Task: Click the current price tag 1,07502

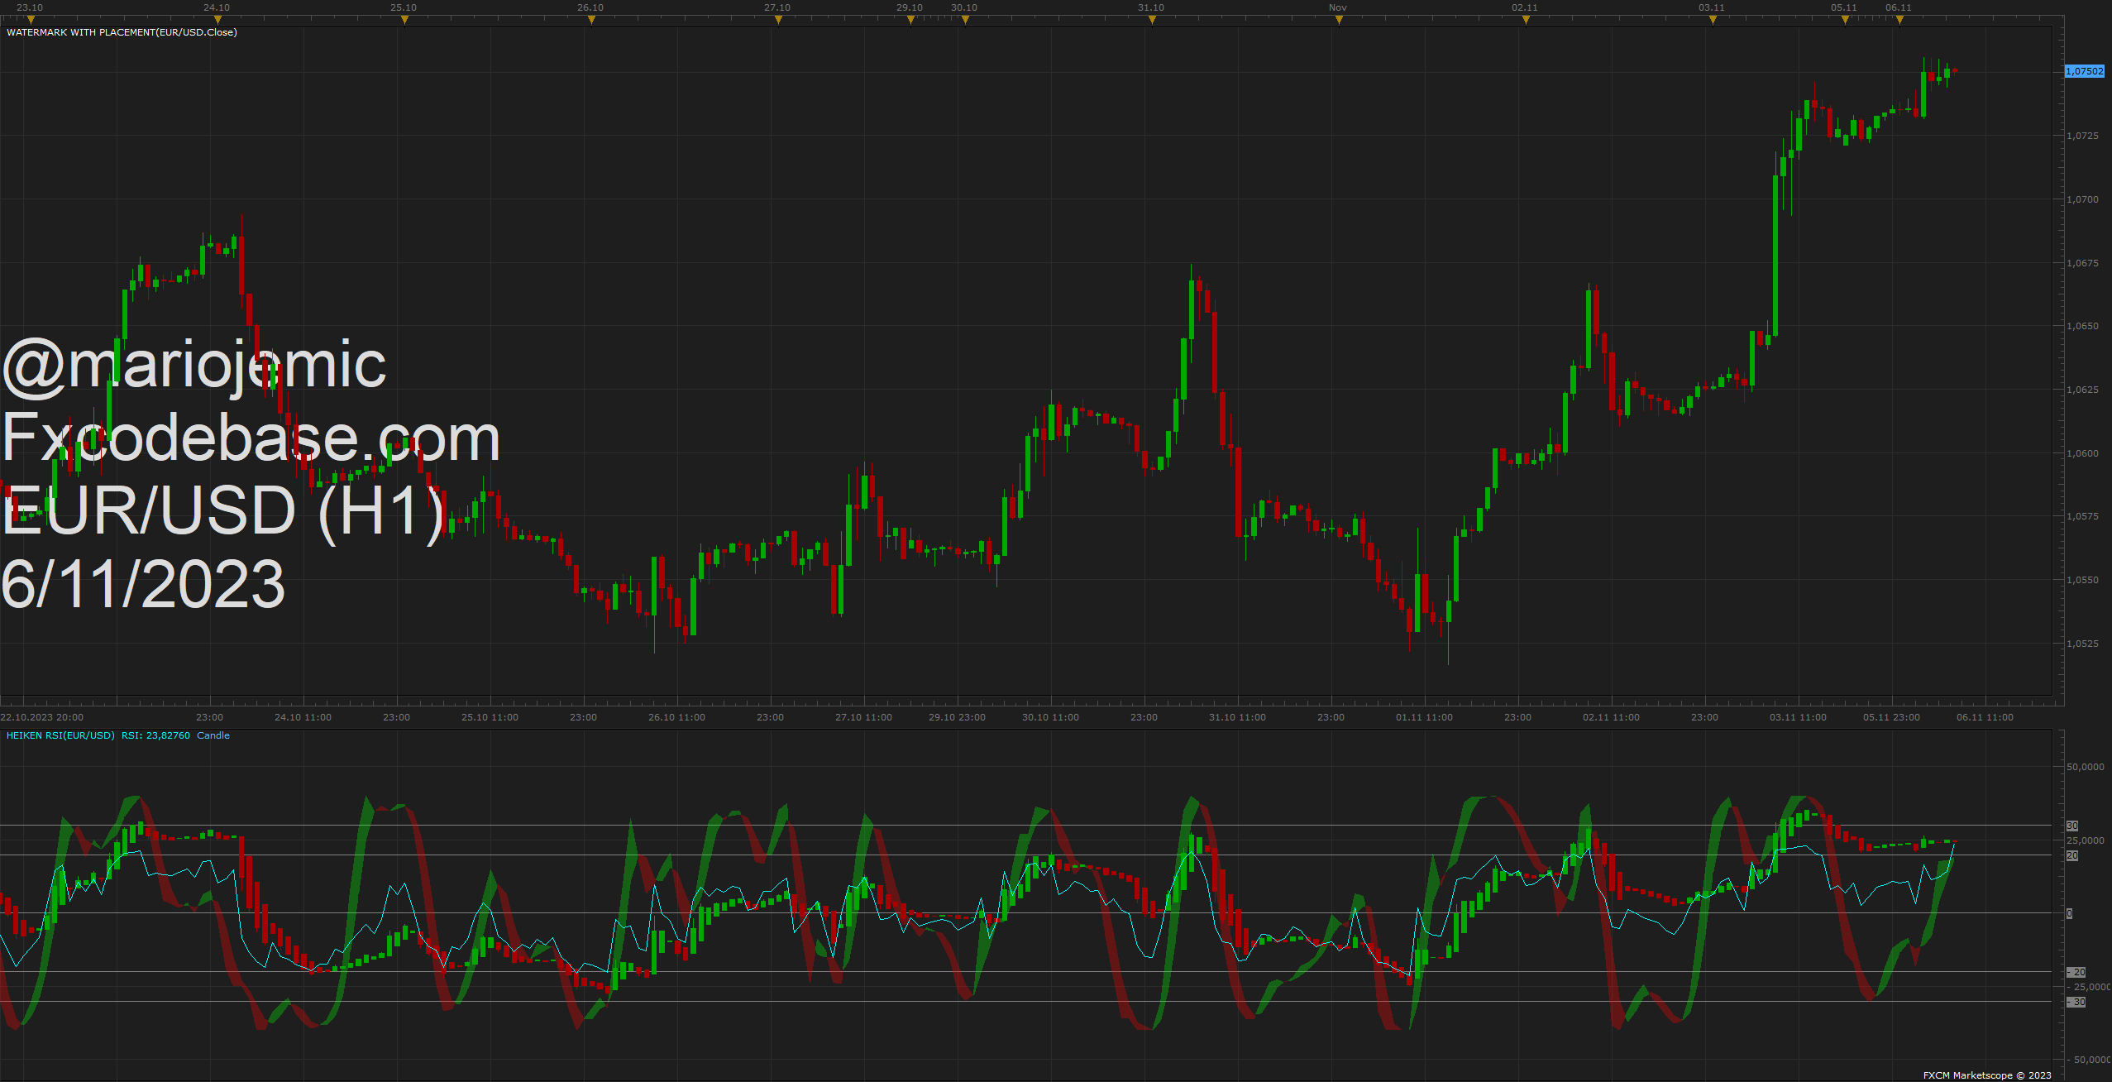Action: click(x=2085, y=71)
